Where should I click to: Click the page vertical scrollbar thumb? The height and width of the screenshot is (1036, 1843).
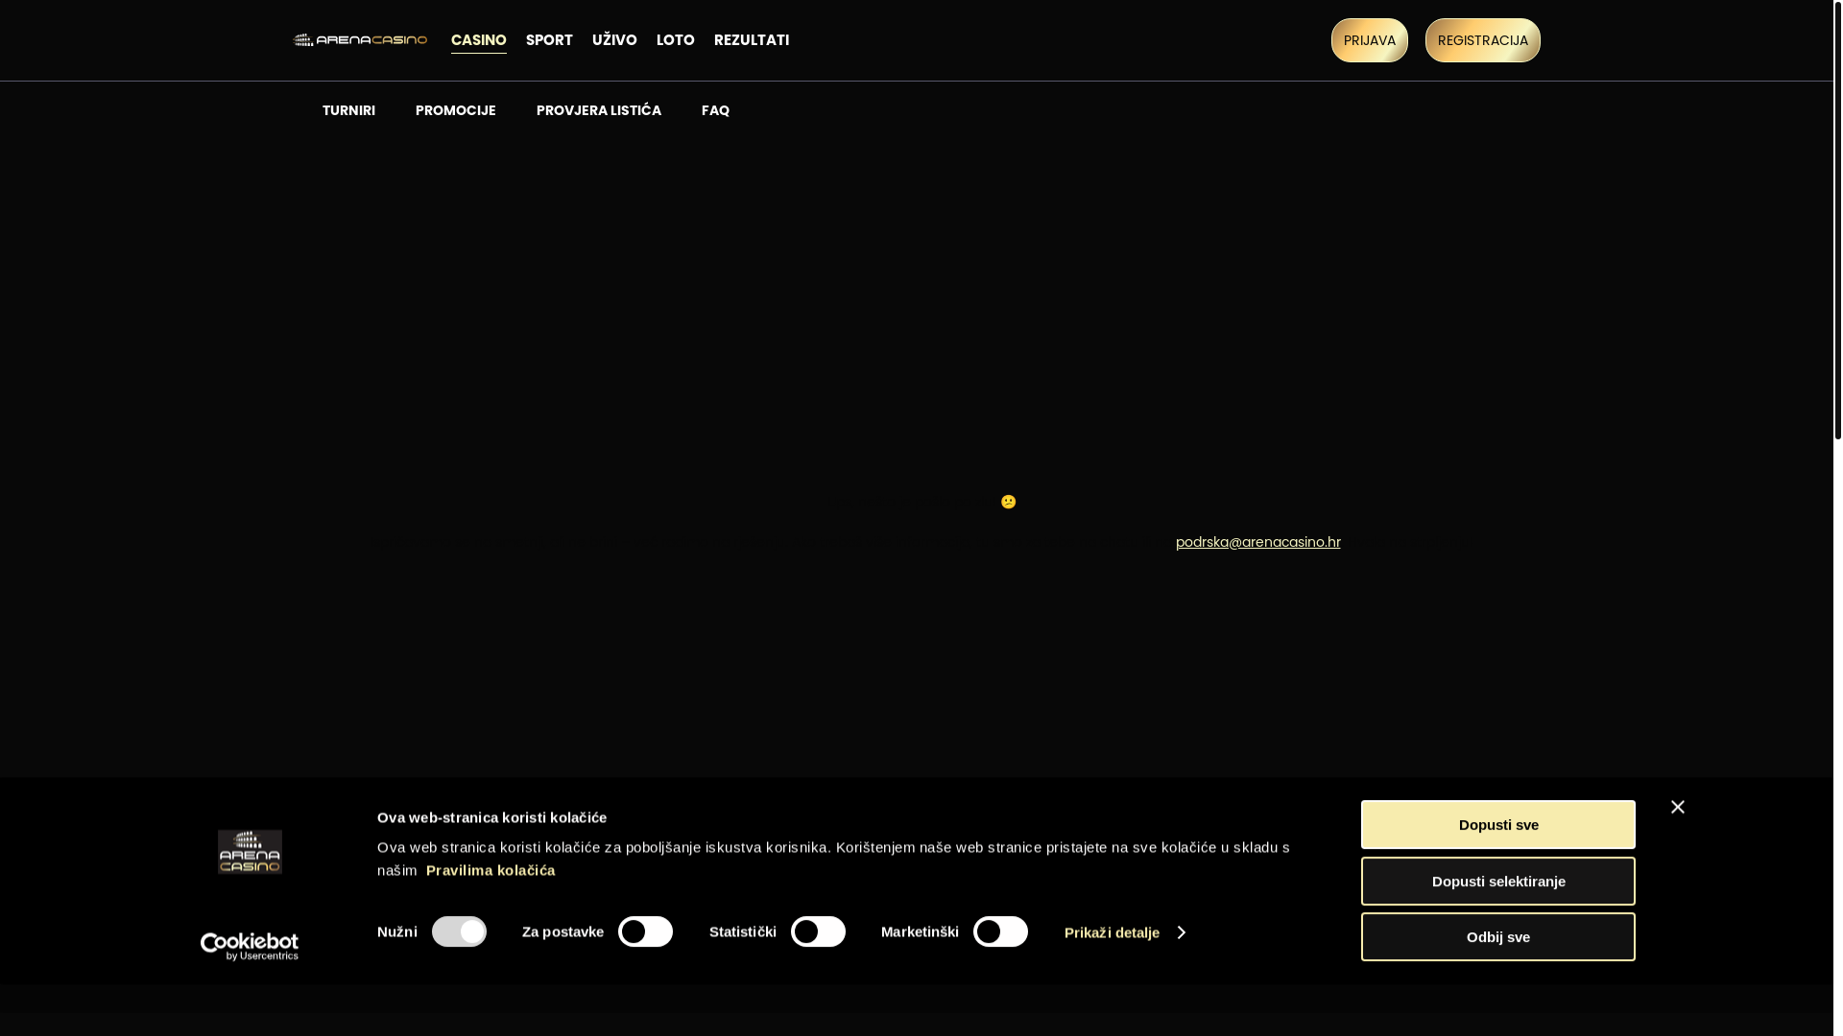(1837, 221)
